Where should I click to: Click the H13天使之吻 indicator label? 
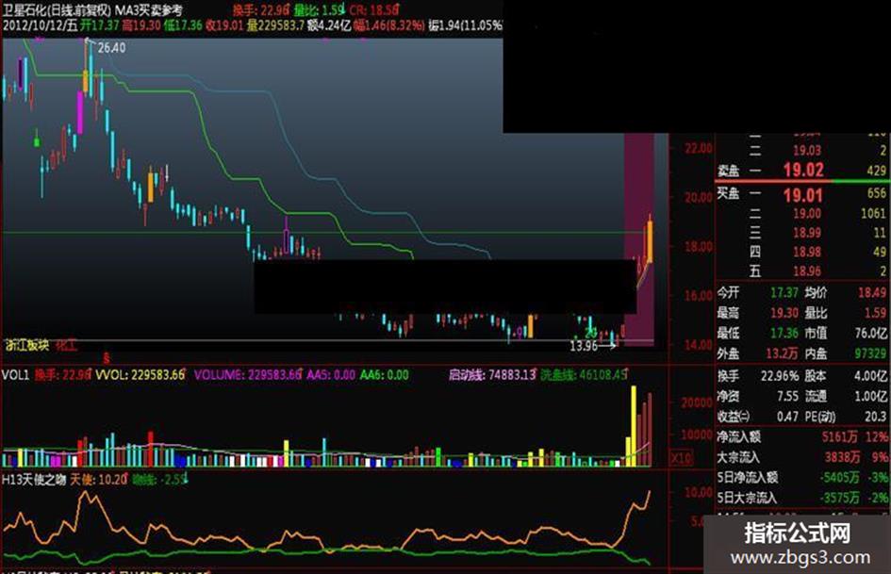tap(34, 480)
